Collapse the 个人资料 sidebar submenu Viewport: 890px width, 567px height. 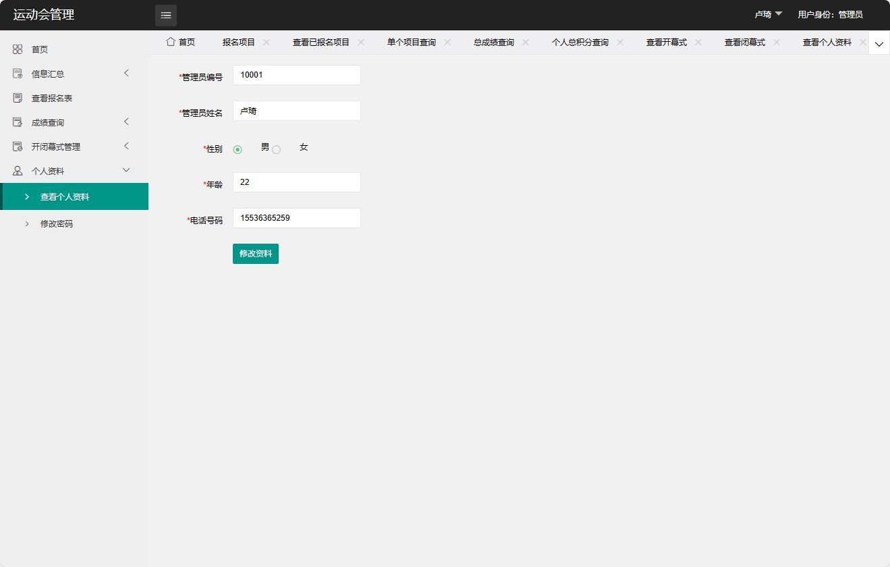pyautogui.click(x=126, y=170)
